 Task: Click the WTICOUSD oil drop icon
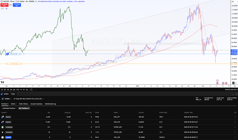(x=2, y=132)
